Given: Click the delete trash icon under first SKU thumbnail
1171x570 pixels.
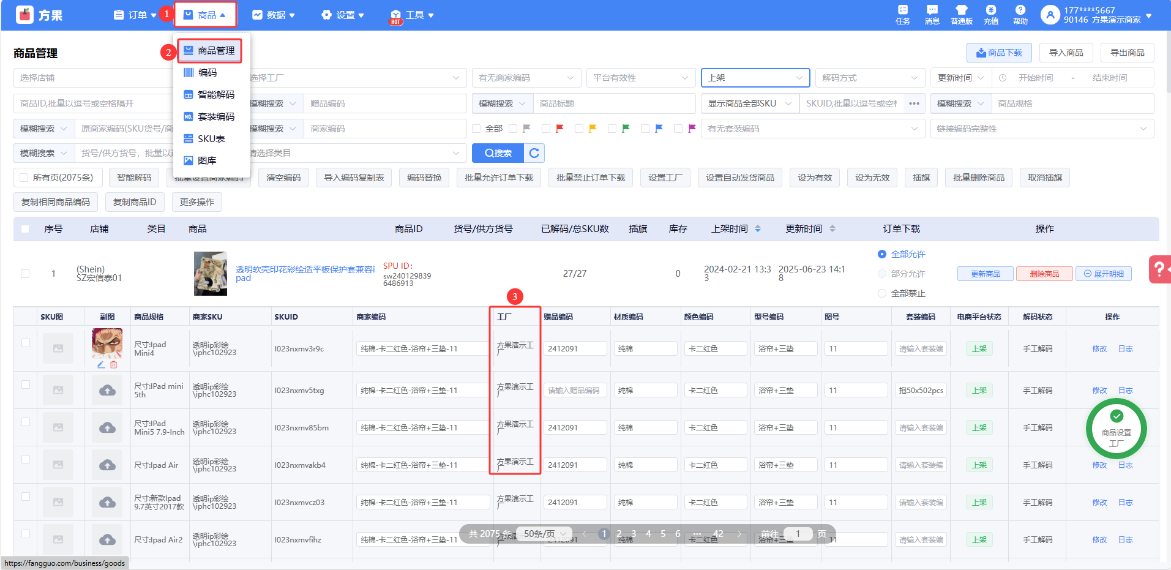Looking at the screenshot, I should click(114, 365).
